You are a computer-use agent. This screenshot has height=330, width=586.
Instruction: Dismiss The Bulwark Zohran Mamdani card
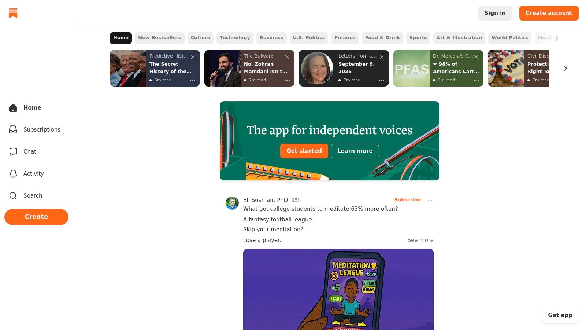(x=287, y=57)
